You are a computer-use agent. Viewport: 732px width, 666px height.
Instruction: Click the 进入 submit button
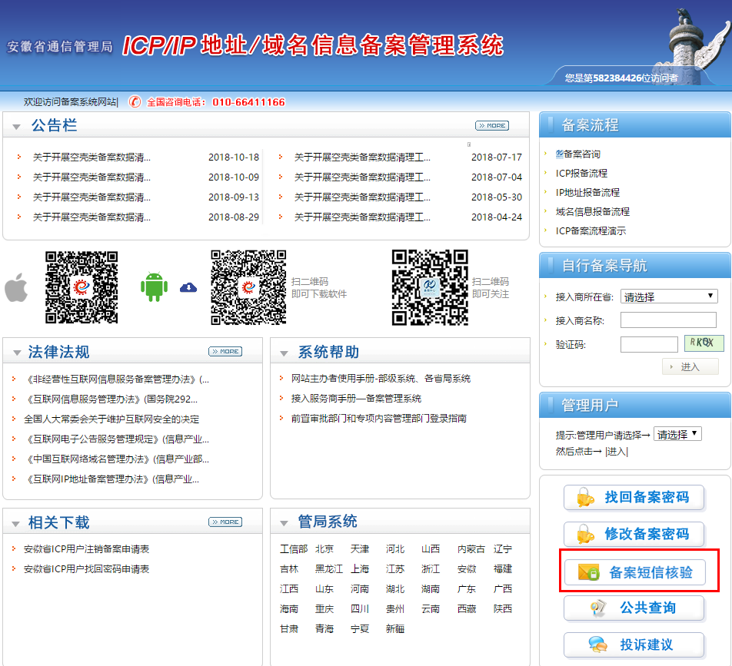pyautogui.click(x=690, y=366)
